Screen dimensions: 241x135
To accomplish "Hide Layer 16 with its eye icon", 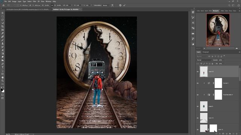I will [x=198, y=72].
